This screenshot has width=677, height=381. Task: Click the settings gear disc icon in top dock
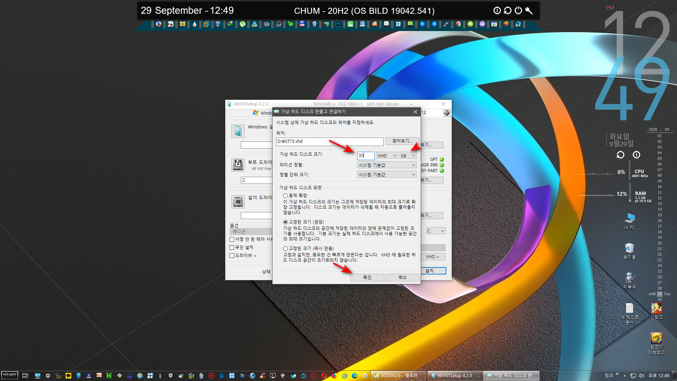tap(315, 24)
